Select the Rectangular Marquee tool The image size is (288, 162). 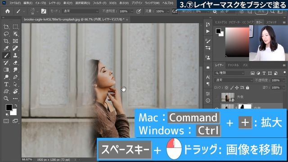(x=15, y=27)
